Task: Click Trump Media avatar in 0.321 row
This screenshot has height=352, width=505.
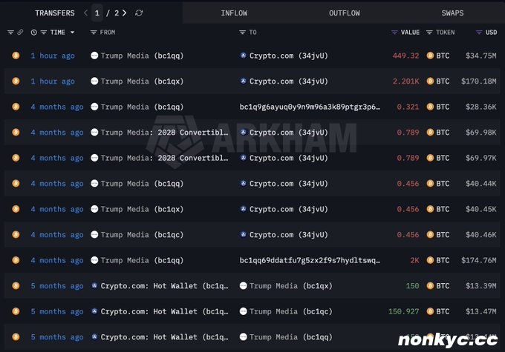Action: pyautogui.click(x=94, y=107)
